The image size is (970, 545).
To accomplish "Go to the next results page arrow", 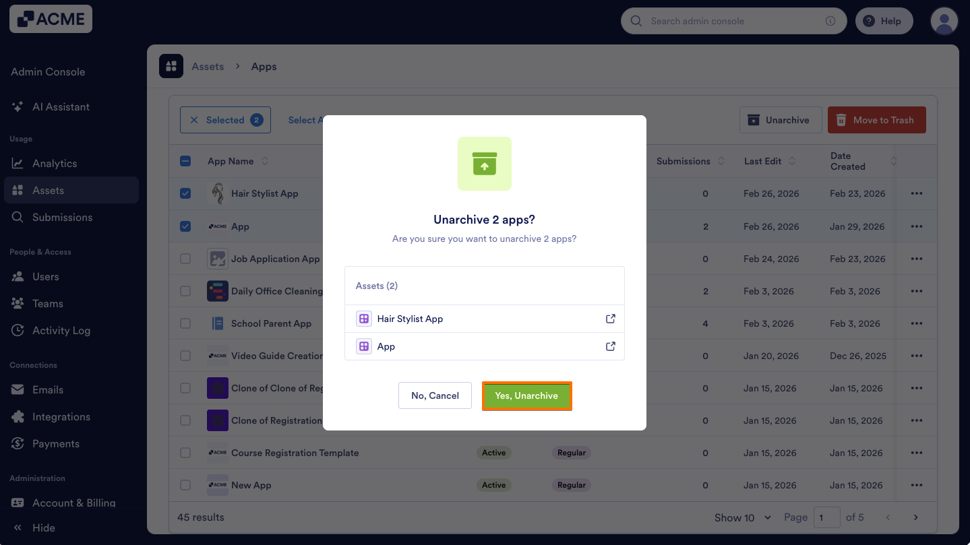I will (915, 517).
